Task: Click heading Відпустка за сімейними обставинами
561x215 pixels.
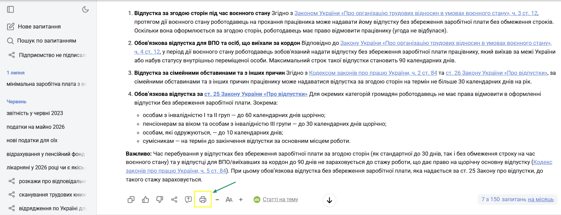Action: 210,73
